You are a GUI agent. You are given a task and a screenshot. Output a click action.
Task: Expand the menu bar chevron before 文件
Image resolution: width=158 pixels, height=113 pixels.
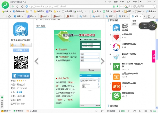pos(105,2)
